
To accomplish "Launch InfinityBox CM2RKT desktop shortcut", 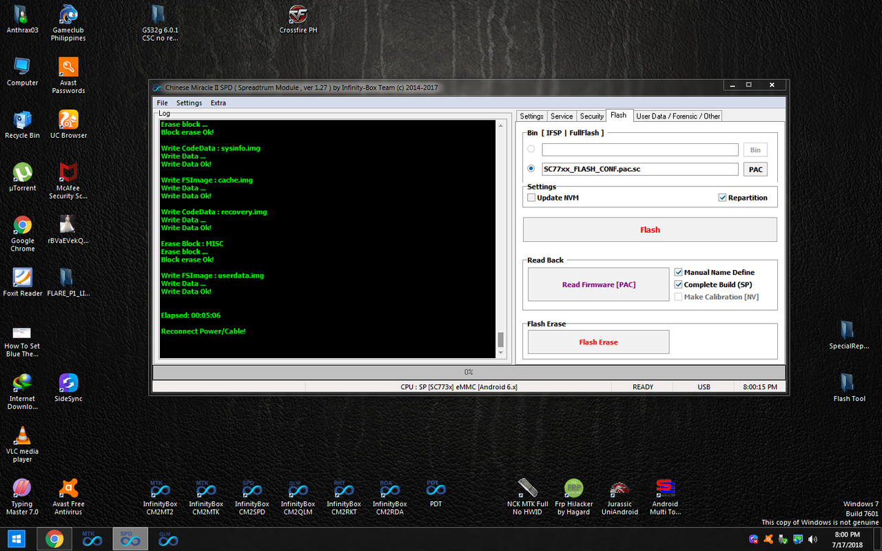I will coord(344,497).
